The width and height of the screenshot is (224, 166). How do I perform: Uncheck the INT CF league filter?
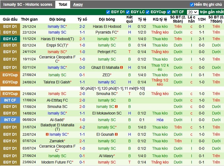[169, 12]
